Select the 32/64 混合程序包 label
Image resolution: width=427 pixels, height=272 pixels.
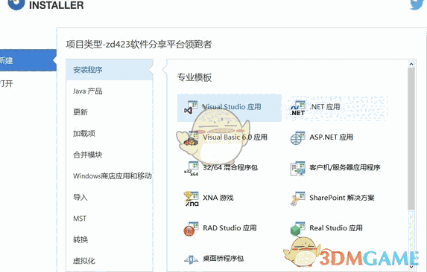coord(230,167)
